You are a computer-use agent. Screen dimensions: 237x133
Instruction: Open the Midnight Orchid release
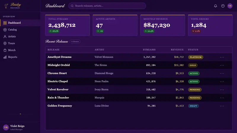pos(59,65)
